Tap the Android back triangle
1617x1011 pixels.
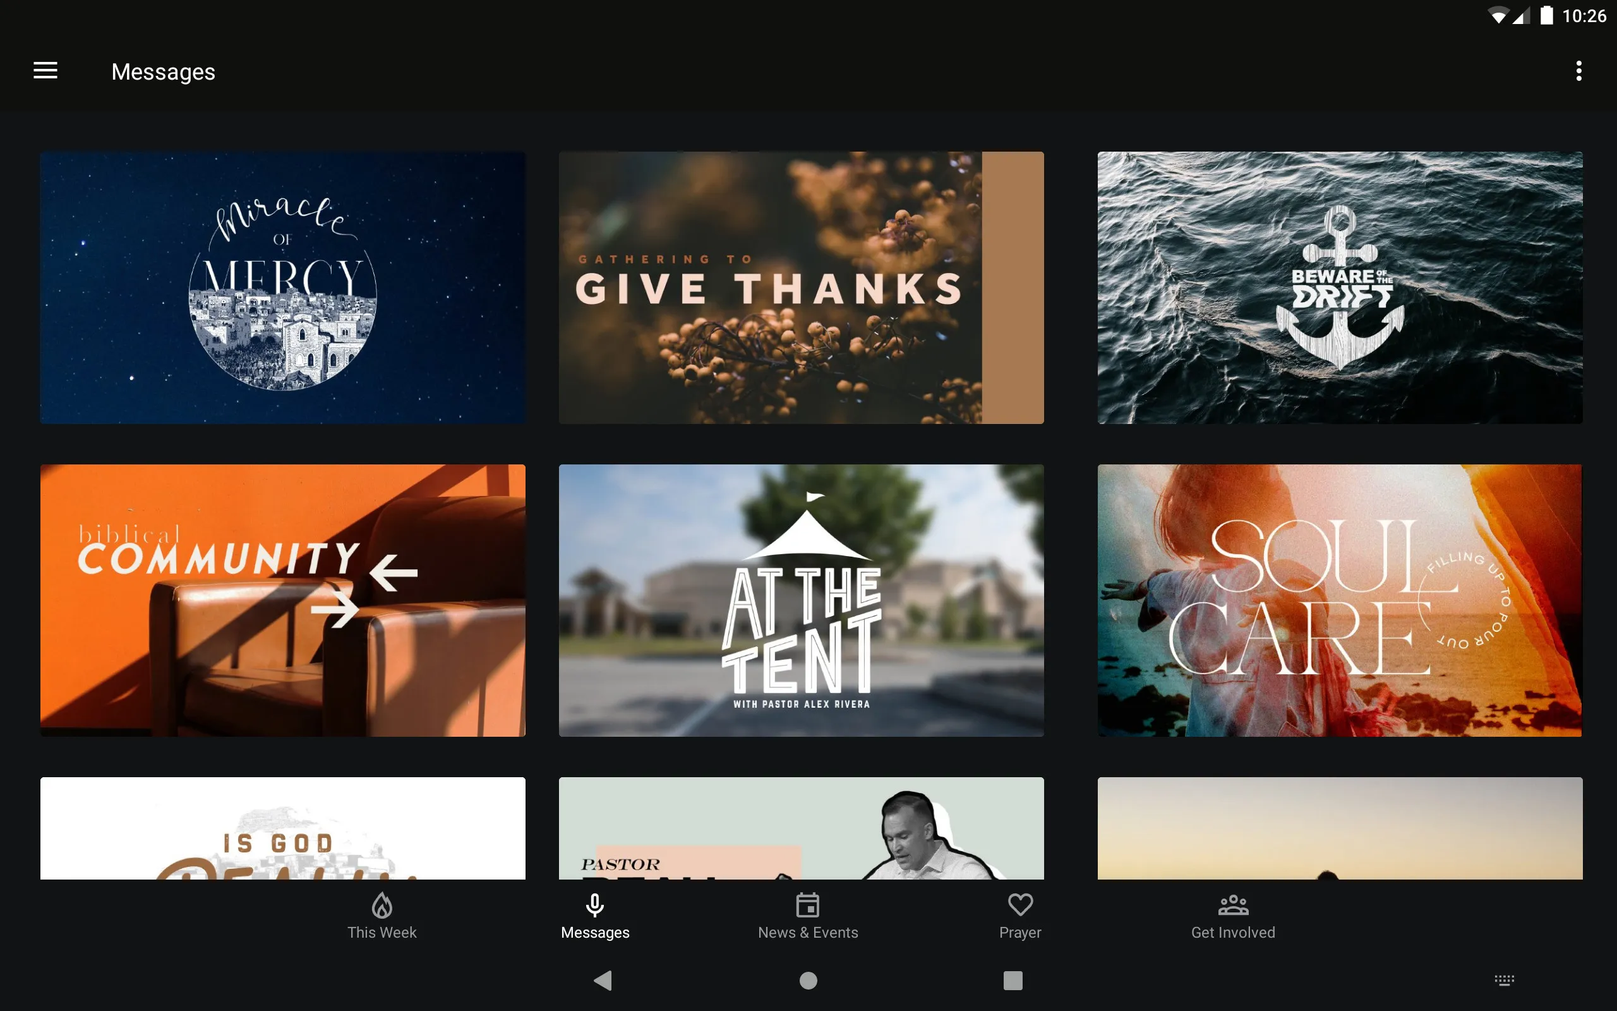(x=603, y=980)
